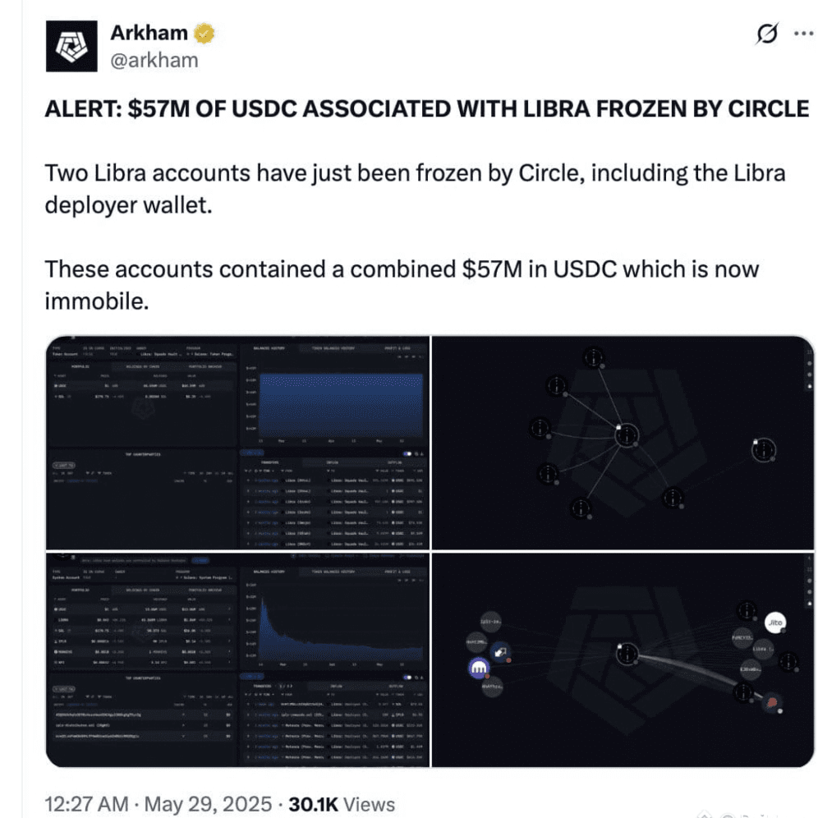The width and height of the screenshot is (818, 818).
Task: Click the @arkham handle link
Action: point(154,61)
